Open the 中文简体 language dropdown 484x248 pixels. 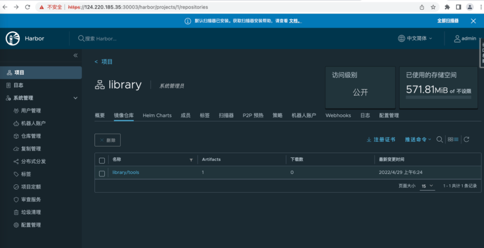coord(415,38)
